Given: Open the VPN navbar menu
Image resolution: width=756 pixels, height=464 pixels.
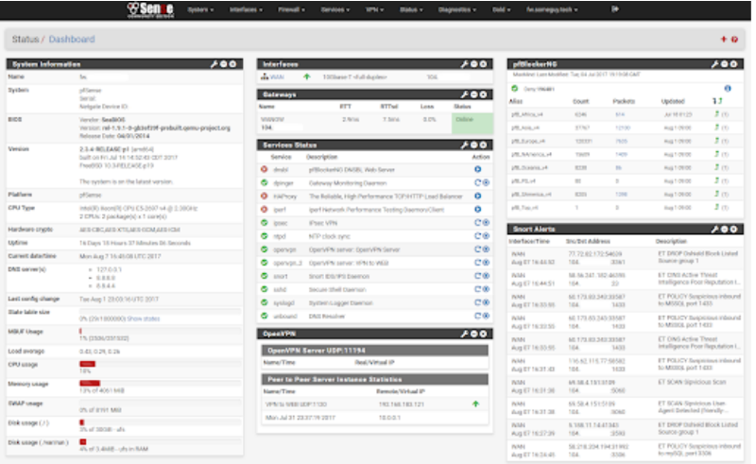Looking at the screenshot, I should 374,9.
